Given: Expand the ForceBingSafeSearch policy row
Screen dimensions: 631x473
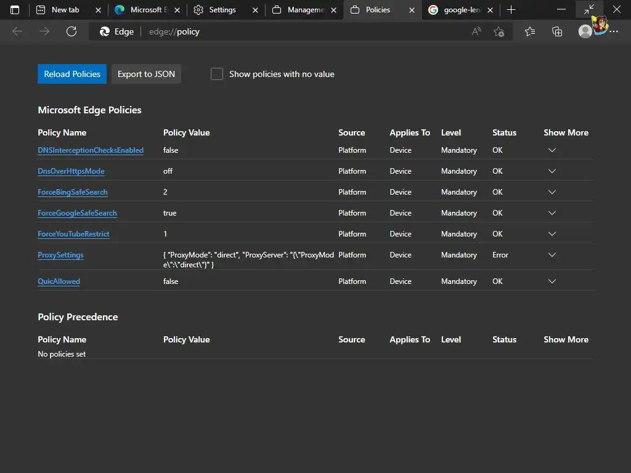Looking at the screenshot, I should coord(552,192).
